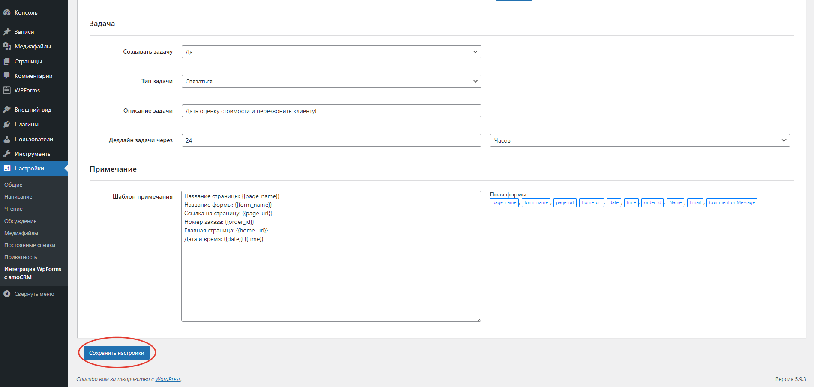Open the Общие settings submenu item
The height and width of the screenshot is (387, 814).
[14, 185]
